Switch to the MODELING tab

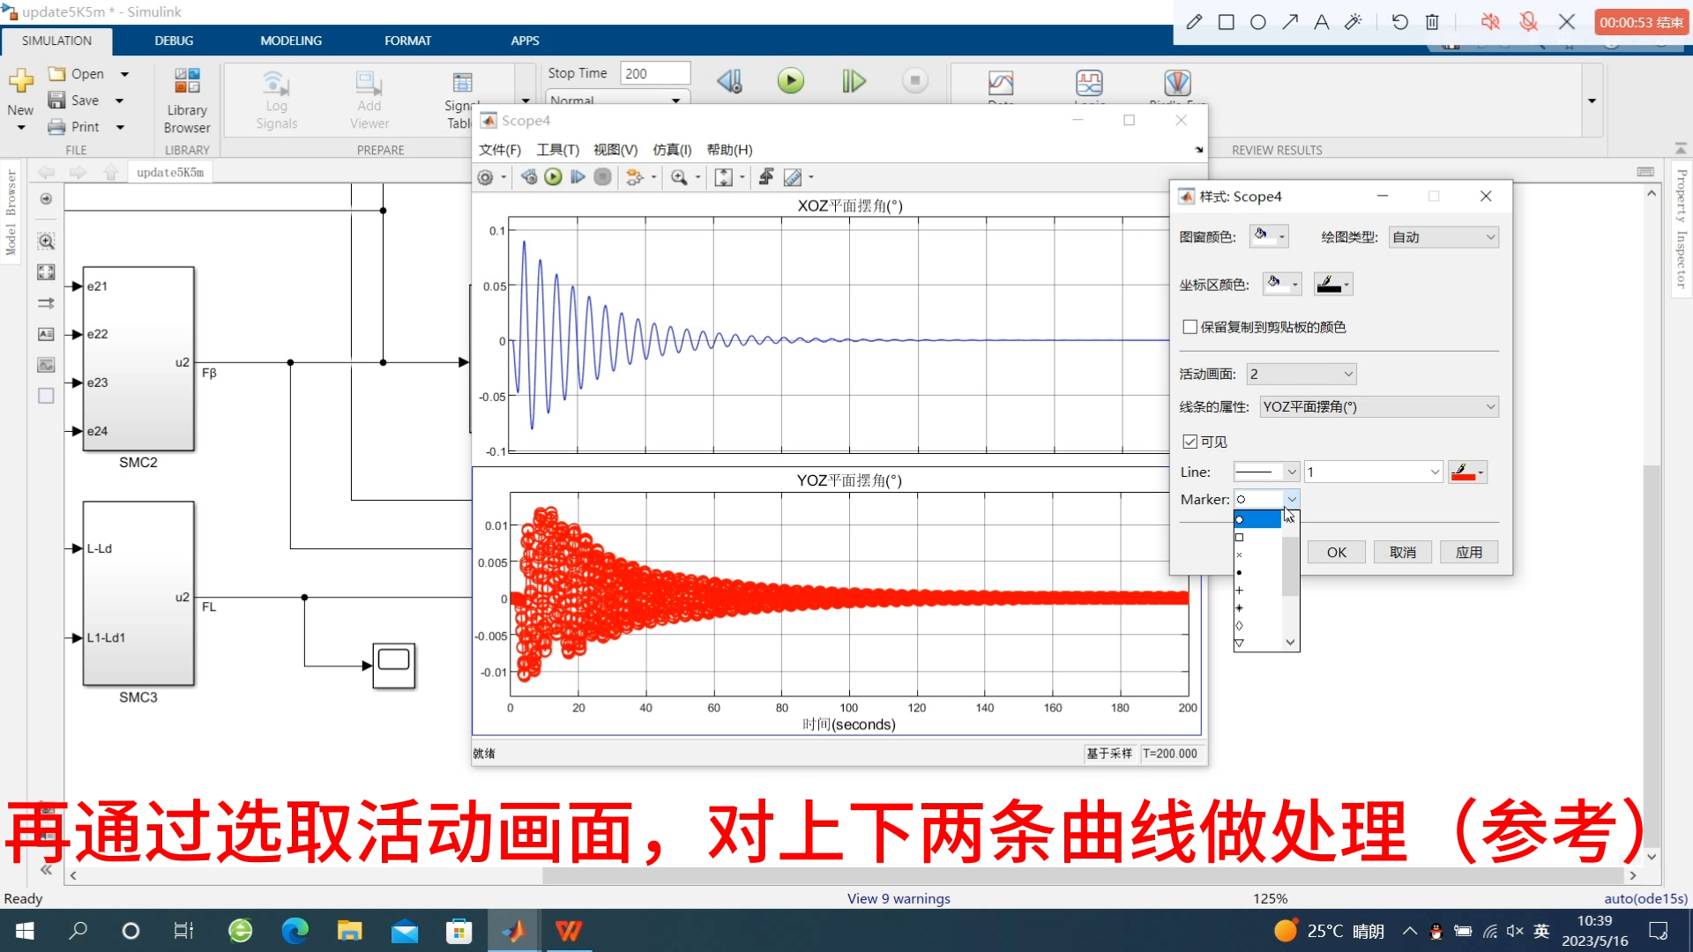tap(291, 41)
